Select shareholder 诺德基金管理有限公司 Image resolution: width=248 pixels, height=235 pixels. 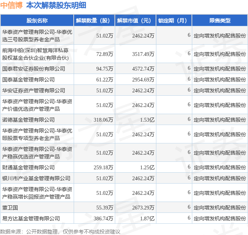pyautogui.click(x=28, y=120)
